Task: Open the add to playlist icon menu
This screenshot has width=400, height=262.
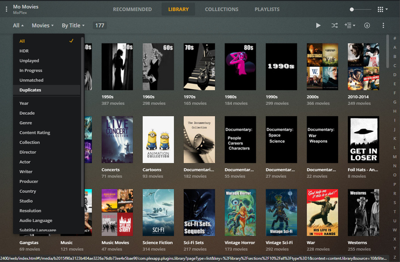Action: [350, 26]
